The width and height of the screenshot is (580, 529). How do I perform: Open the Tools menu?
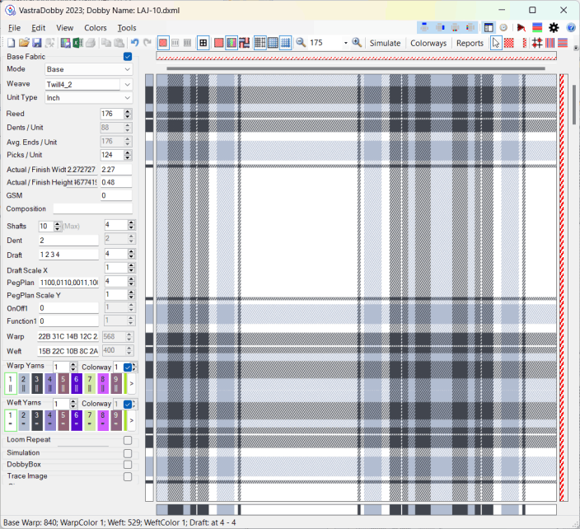pos(127,28)
